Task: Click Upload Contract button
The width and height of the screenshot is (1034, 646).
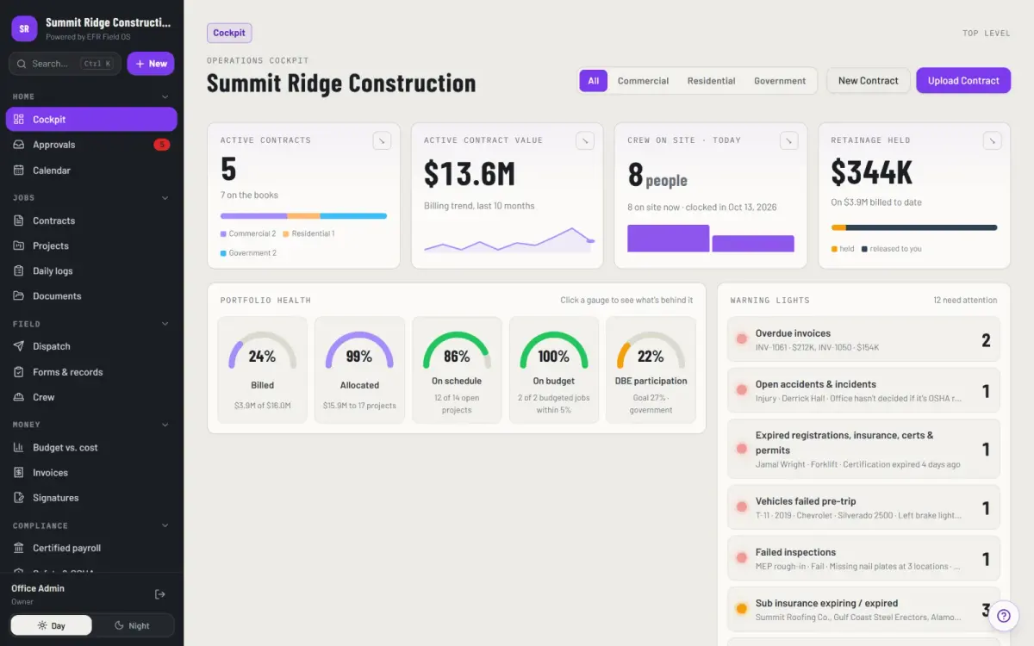Action: [962, 81]
